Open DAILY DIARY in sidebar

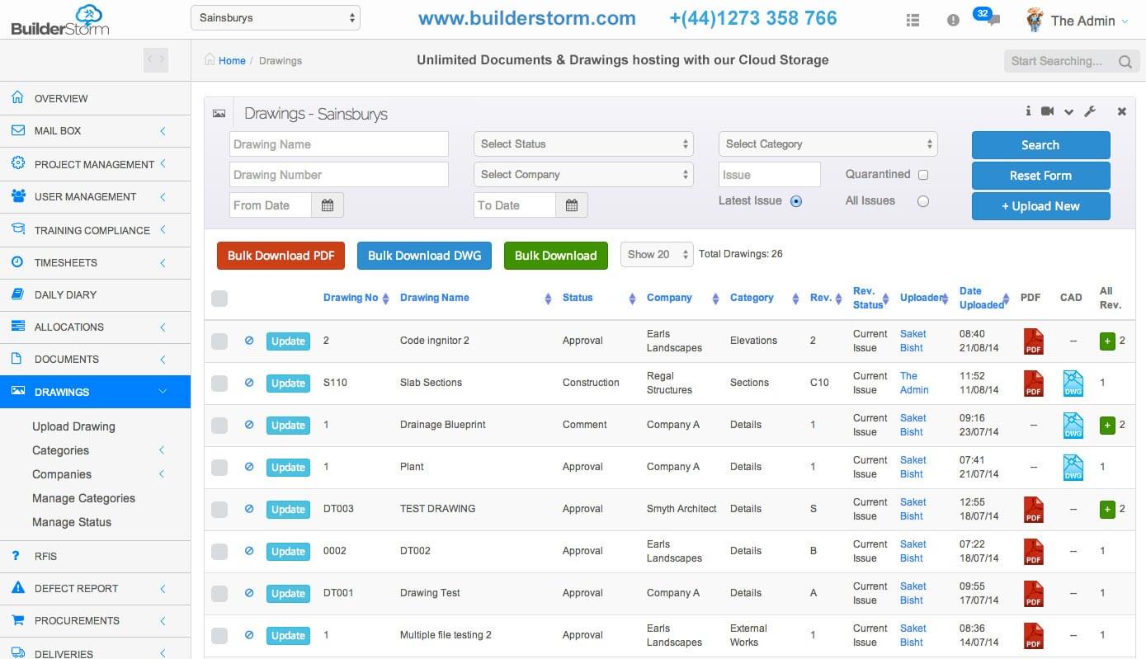coord(95,294)
